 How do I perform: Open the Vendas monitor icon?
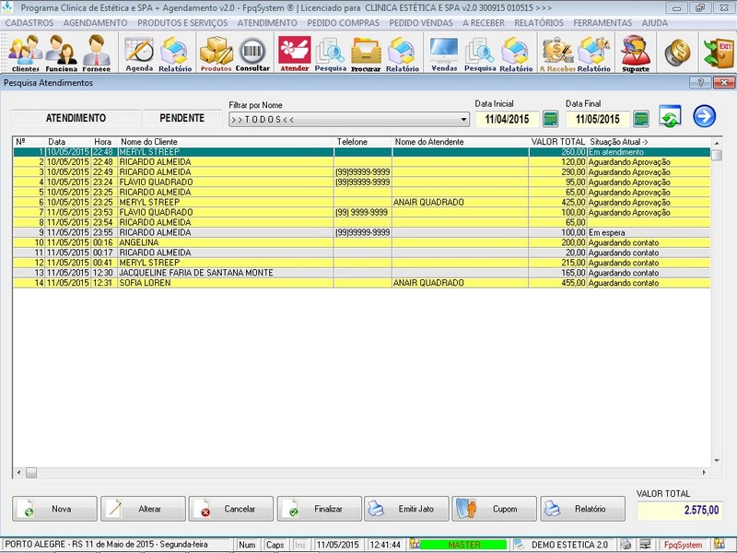(444, 53)
